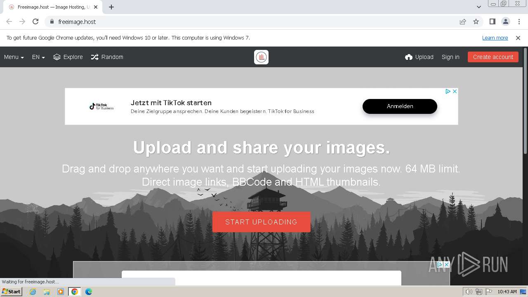
Task: Click the Create account button
Action: [x=493, y=57]
